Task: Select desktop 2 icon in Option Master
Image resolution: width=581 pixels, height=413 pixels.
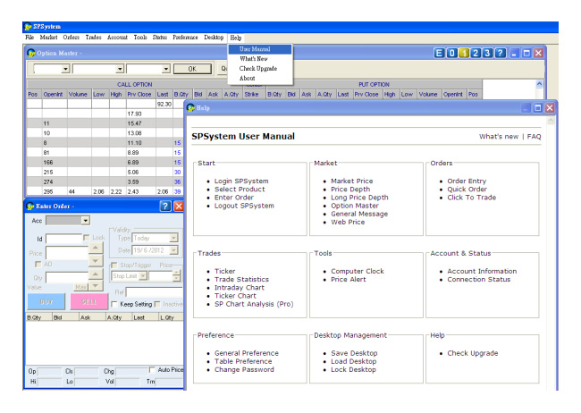Action: 476,53
